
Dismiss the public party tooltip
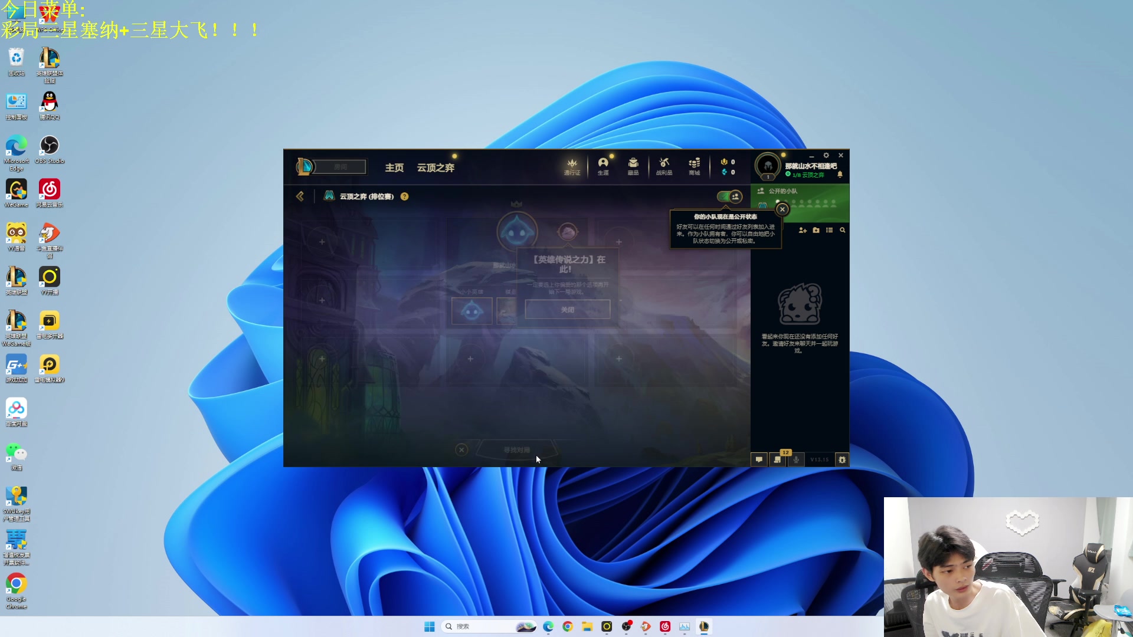[782, 209]
